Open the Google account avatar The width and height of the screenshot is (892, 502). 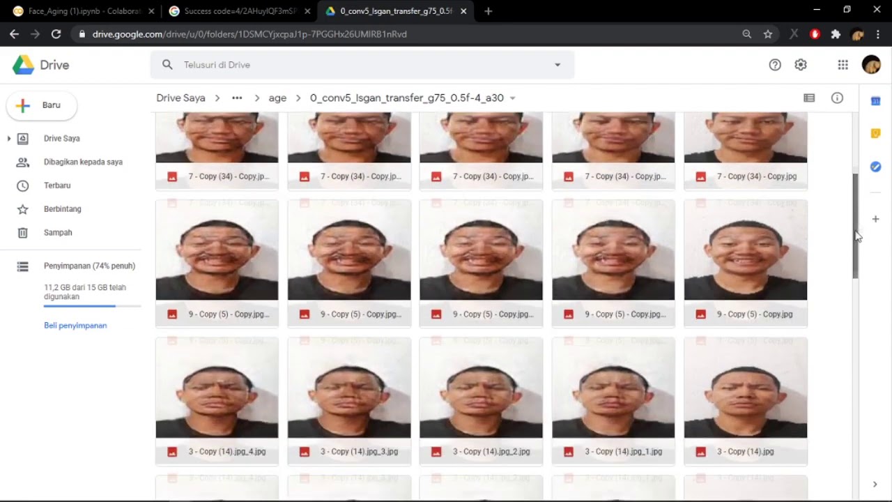871,65
